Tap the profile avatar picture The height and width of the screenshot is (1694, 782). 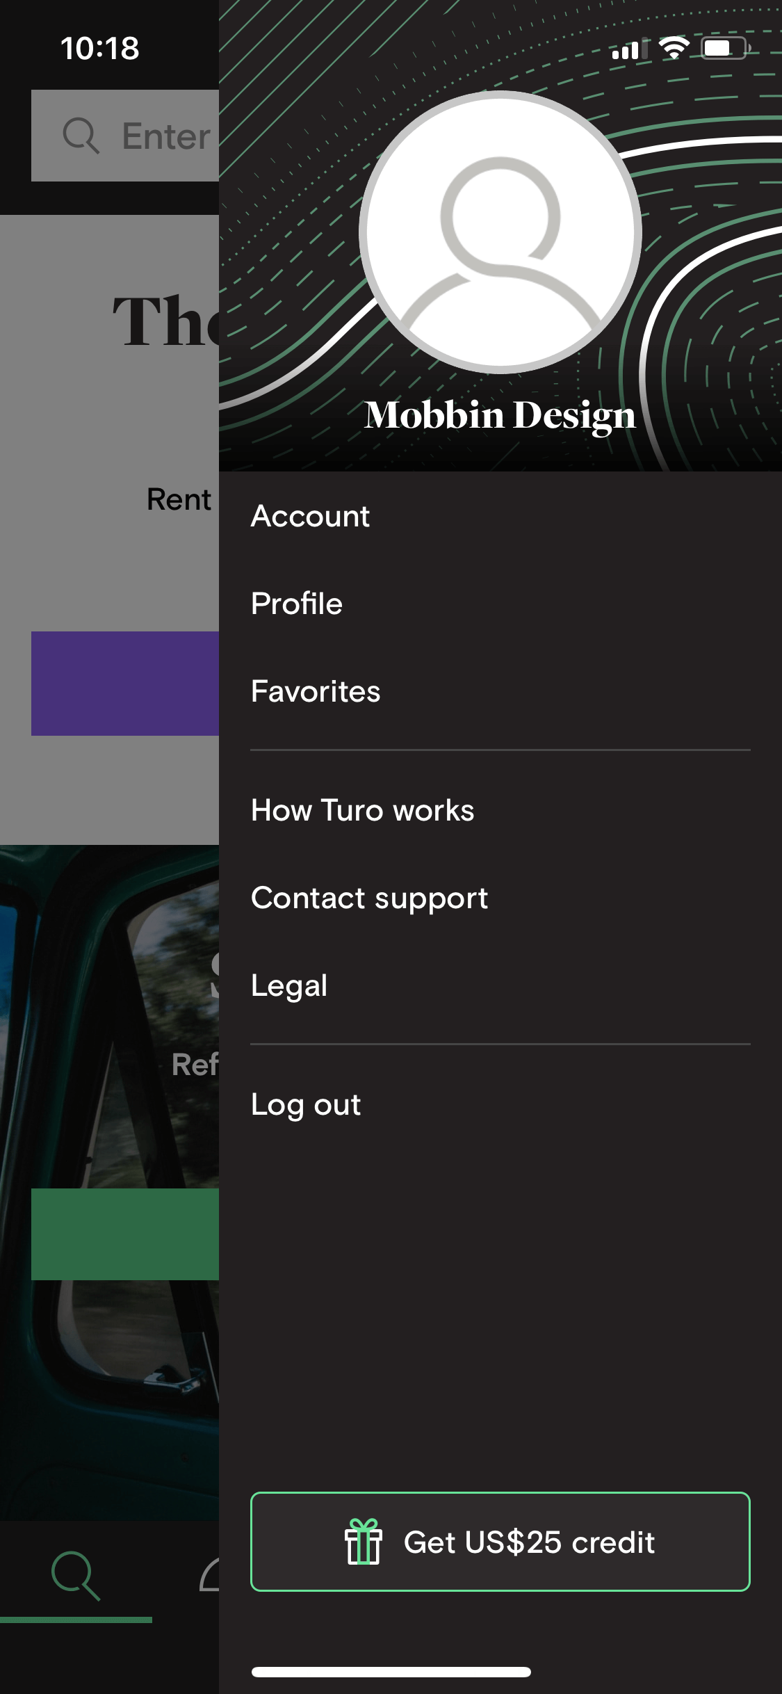(500, 232)
